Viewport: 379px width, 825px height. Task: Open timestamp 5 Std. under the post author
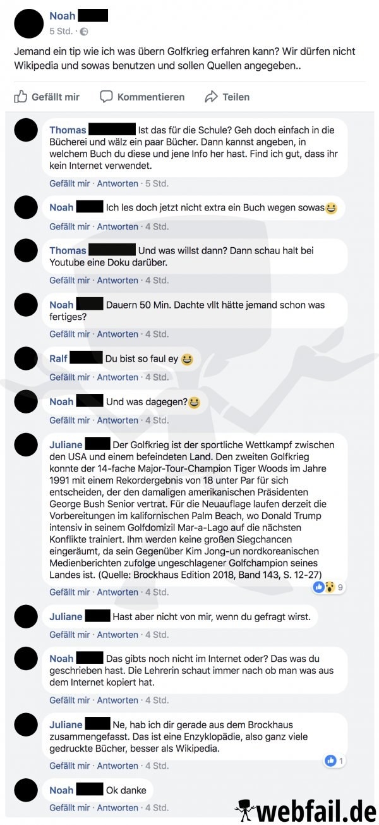pyautogui.click(x=61, y=31)
